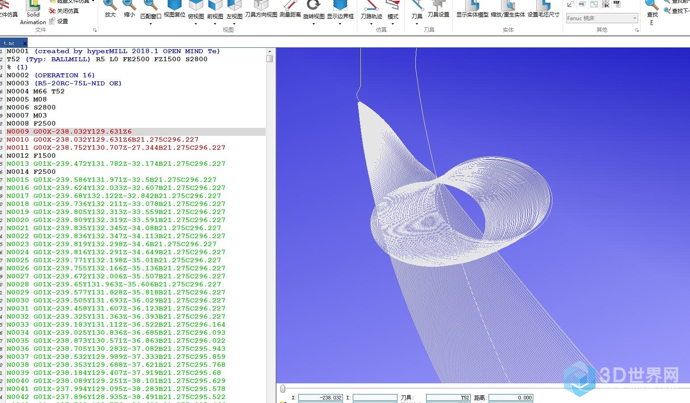Screen dimensions: 690x403
Task: Click 关闭仿真 (close simulation)
Action: [x=64, y=11]
